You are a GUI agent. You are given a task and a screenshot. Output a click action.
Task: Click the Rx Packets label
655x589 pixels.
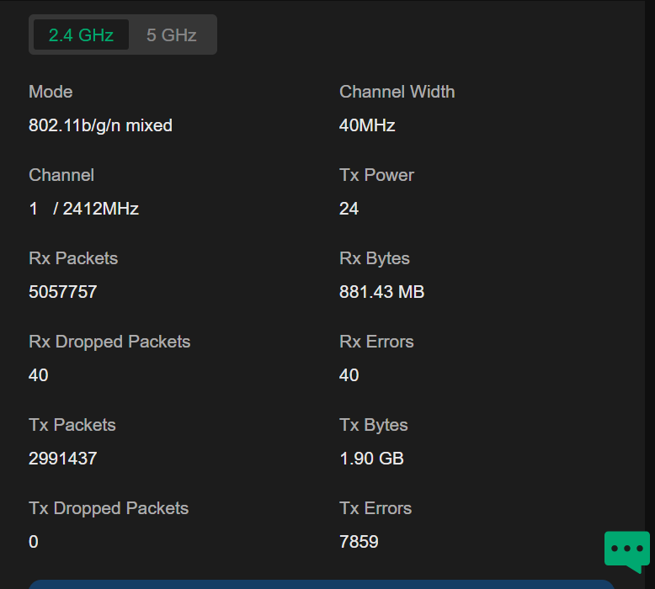73,258
